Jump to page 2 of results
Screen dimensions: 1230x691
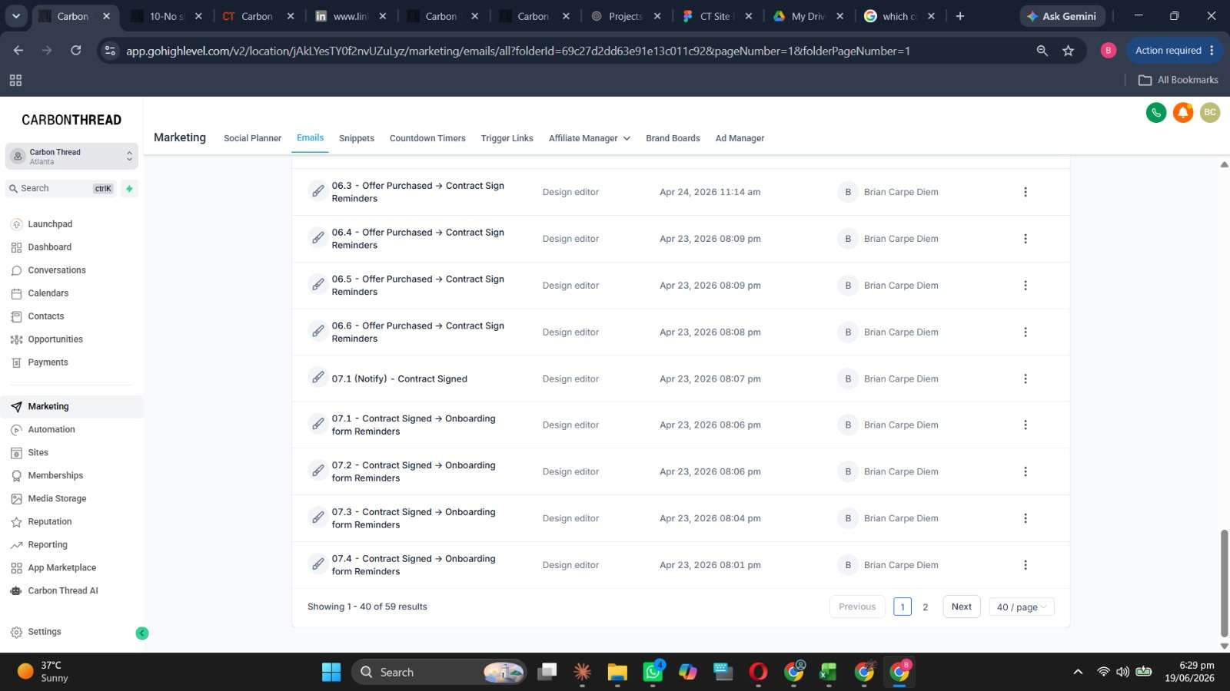[925, 607]
